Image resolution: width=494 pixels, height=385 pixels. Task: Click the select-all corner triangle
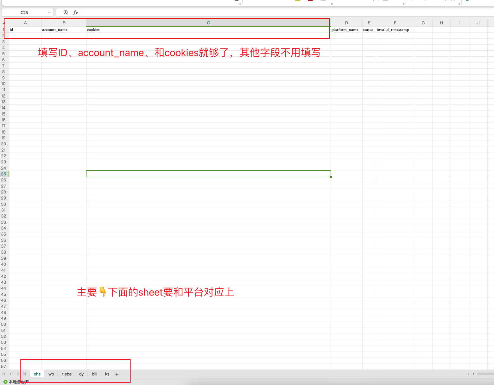tap(4, 23)
